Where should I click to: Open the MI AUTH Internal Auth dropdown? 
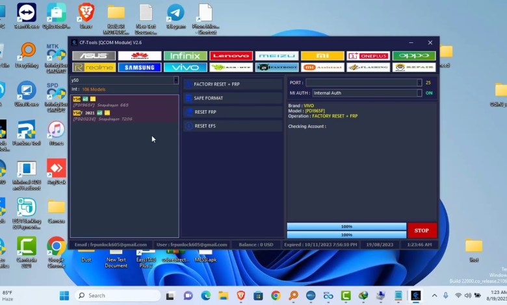pos(419,93)
